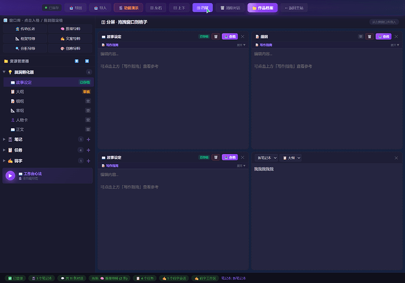Expand the 码字 writing group
This screenshot has width=405, height=283.
[4, 161]
